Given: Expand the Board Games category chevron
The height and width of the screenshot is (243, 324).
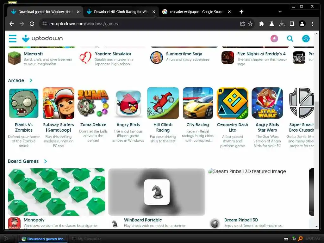Looking at the screenshot, I should 46,161.
